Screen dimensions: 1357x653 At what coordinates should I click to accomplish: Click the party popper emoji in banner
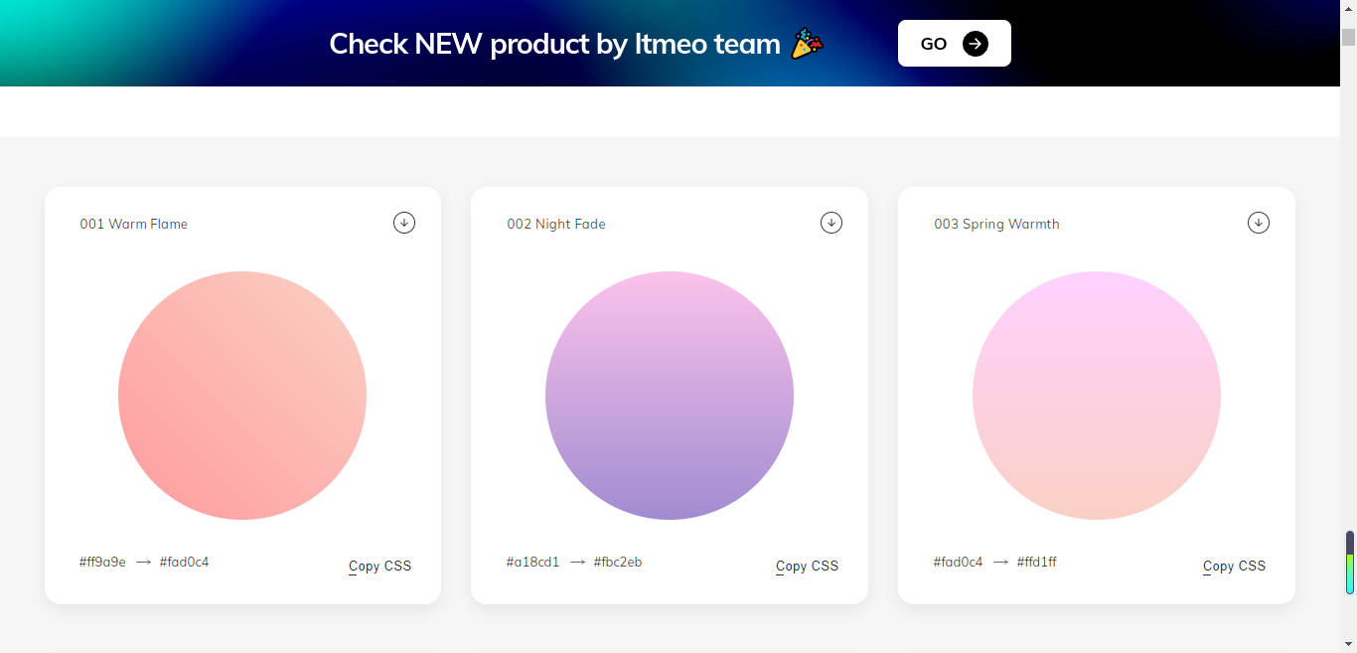(x=807, y=44)
